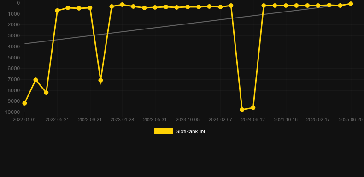Click the 2023-05-31 x-axis date label
The width and height of the screenshot is (364, 177).
[x=155, y=120]
